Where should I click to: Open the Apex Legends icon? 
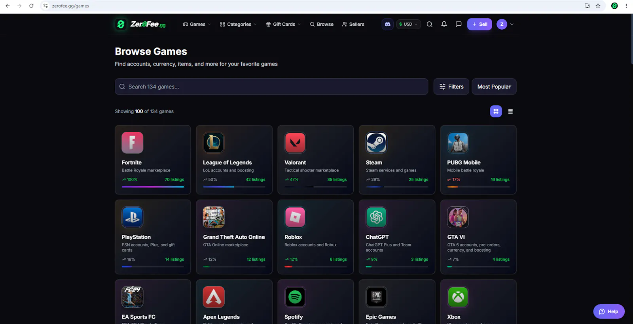(x=214, y=297)
